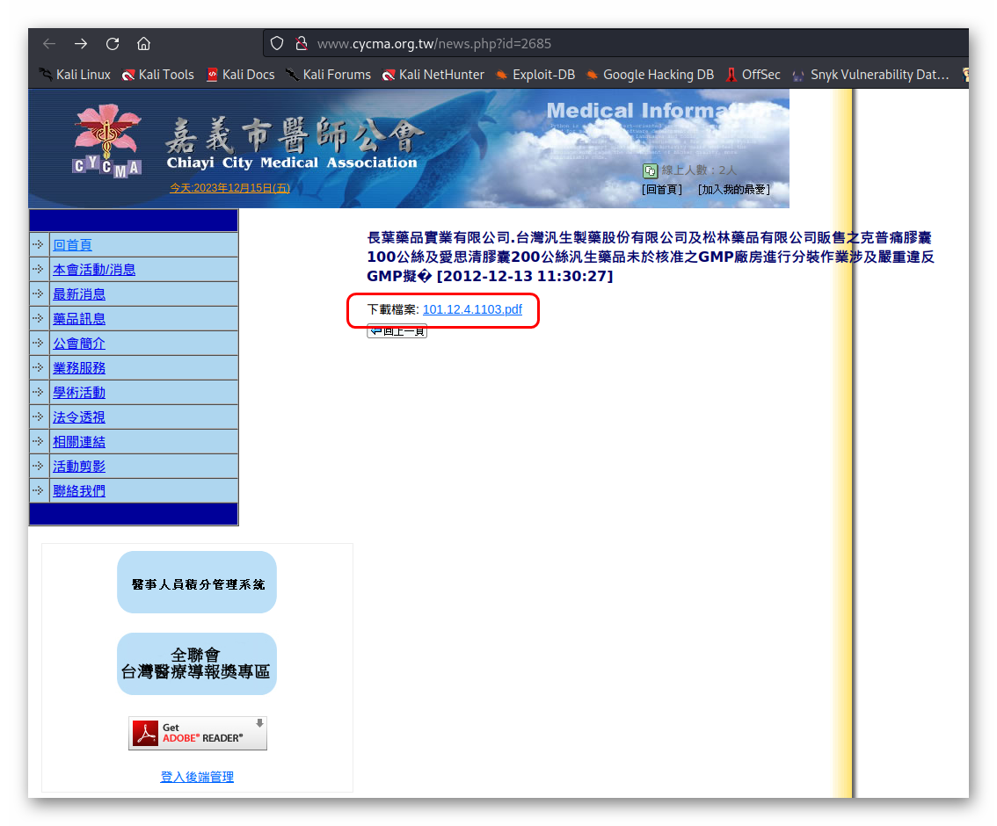Open the browser home page icon
Image resolution: width=997 pixels, height=826 pixels.
(143, 44)
